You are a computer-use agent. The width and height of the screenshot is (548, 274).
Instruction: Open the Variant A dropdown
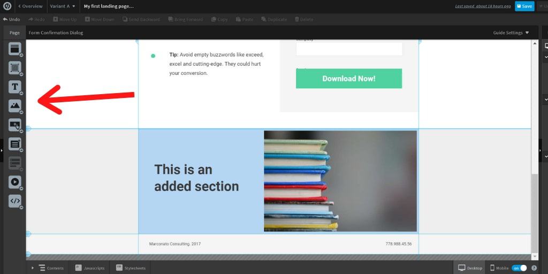pyautogui.click(x=63, y=6)
